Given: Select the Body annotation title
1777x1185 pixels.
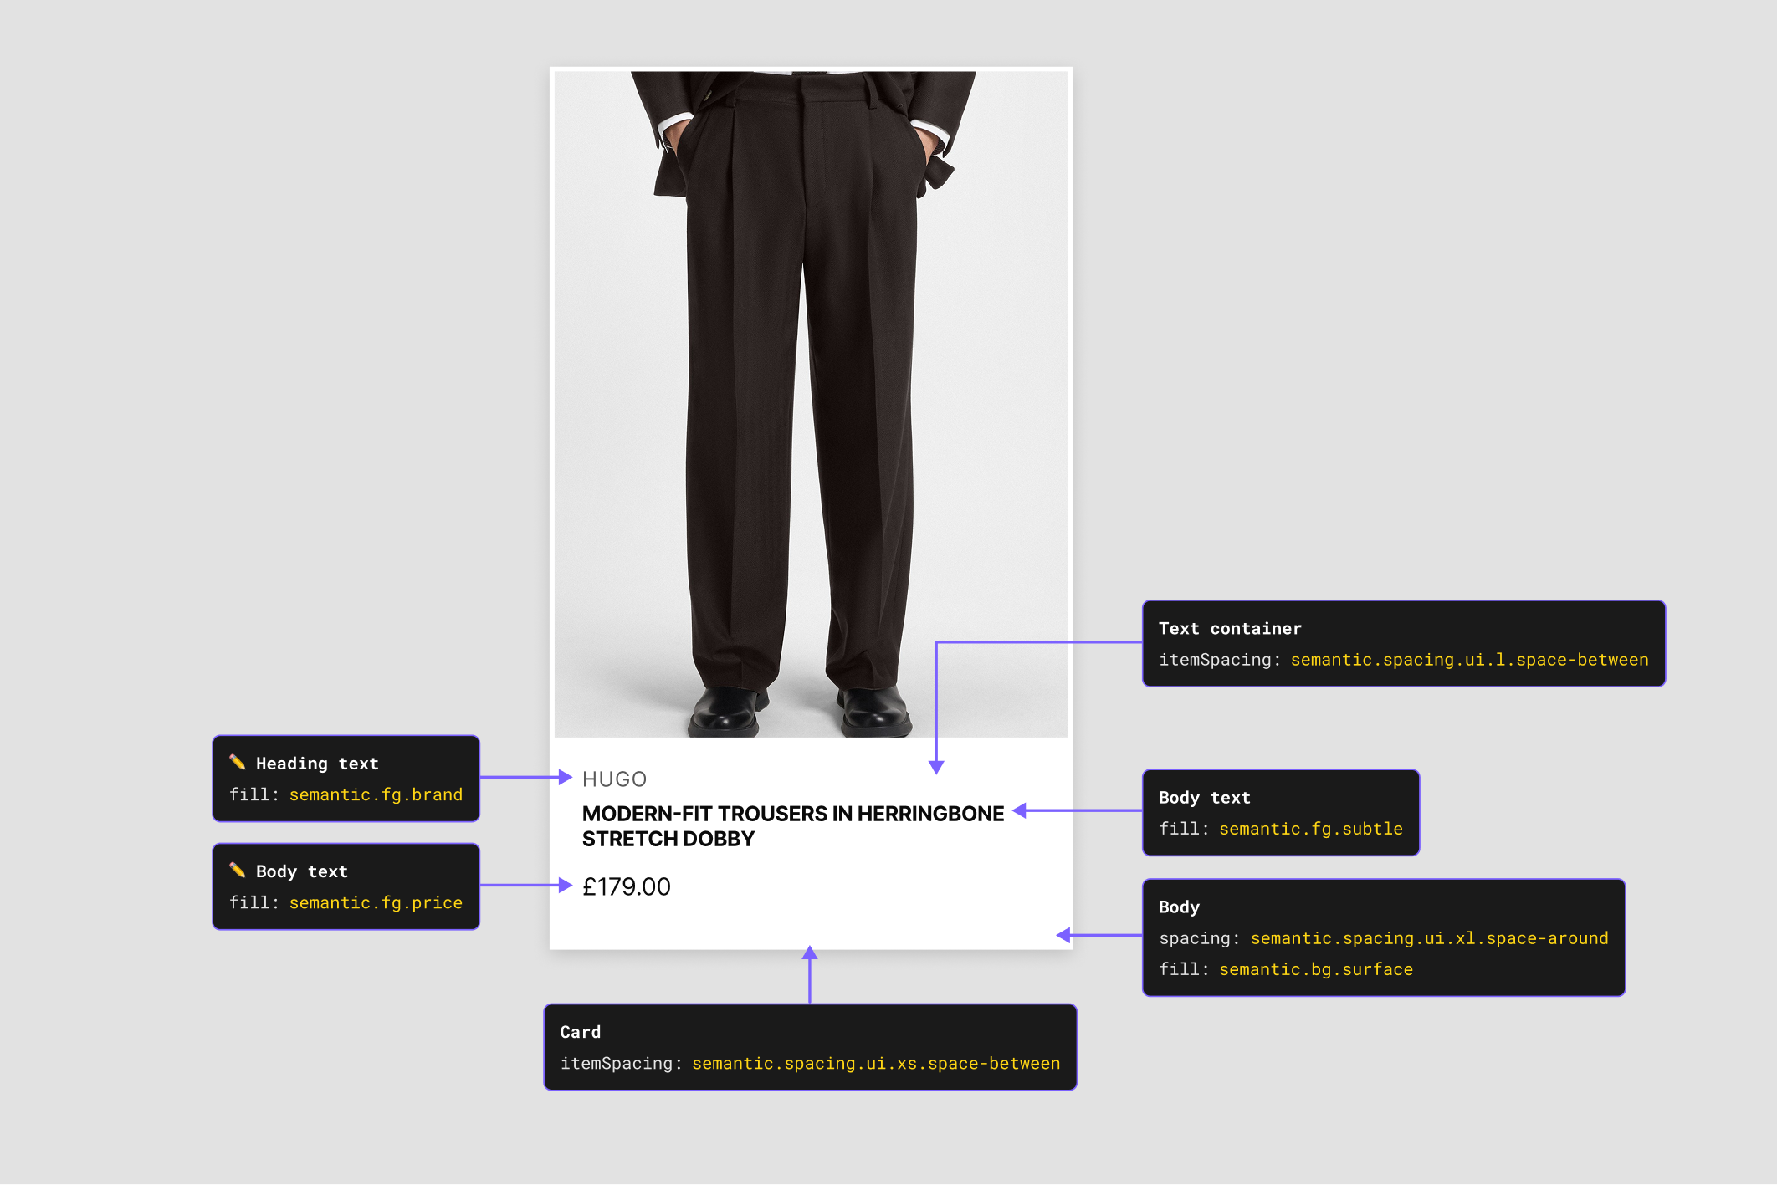Looking at the screenshot, I should point(1179,907).
